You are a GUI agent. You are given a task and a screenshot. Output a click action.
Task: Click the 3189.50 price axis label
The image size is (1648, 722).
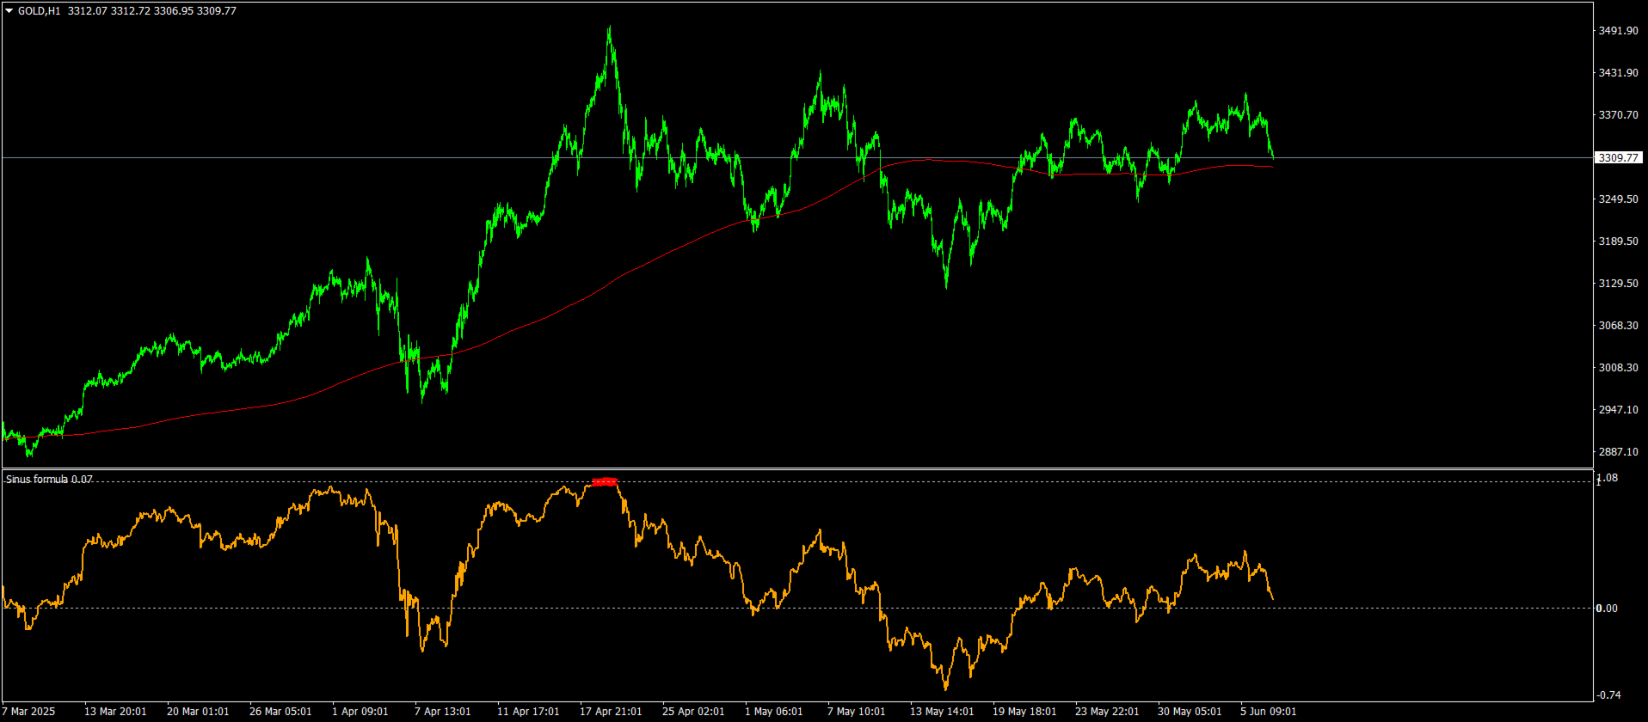[x=1618, y=242]
